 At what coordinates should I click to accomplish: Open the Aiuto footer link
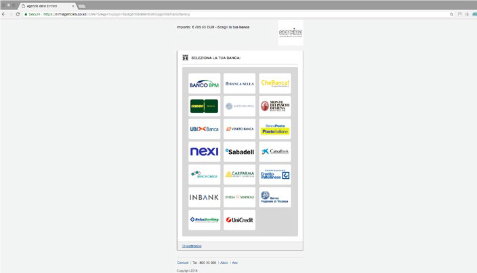(x=224, y=263)
